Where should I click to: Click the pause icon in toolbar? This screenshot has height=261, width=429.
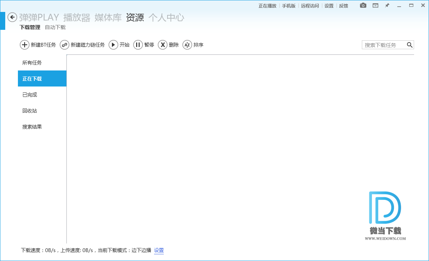[x=138, y=45]
